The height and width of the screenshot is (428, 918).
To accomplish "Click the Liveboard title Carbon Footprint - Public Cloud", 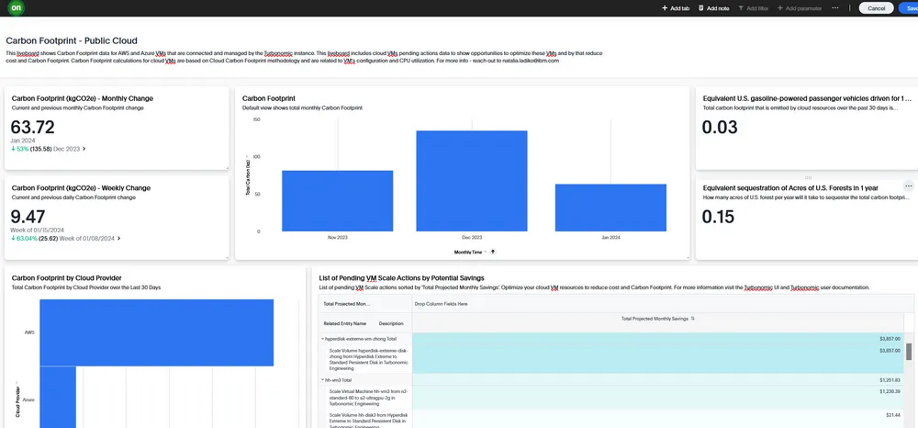I will click(72, 40).
